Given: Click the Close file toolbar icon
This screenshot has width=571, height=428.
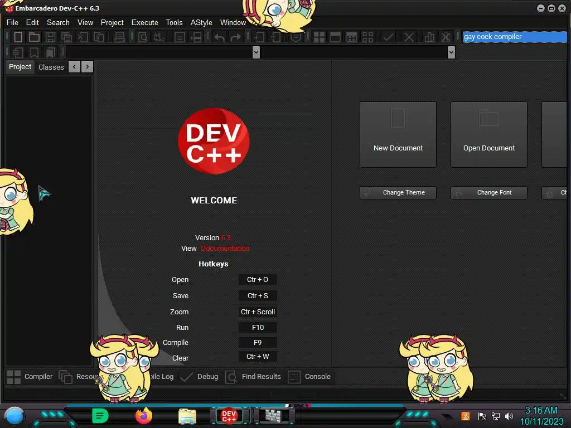Looking at the screenshot, I should 83,37.
